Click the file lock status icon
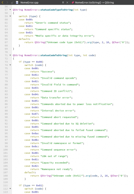The width and height of the screenshot is (134, 194). [12, 2]
